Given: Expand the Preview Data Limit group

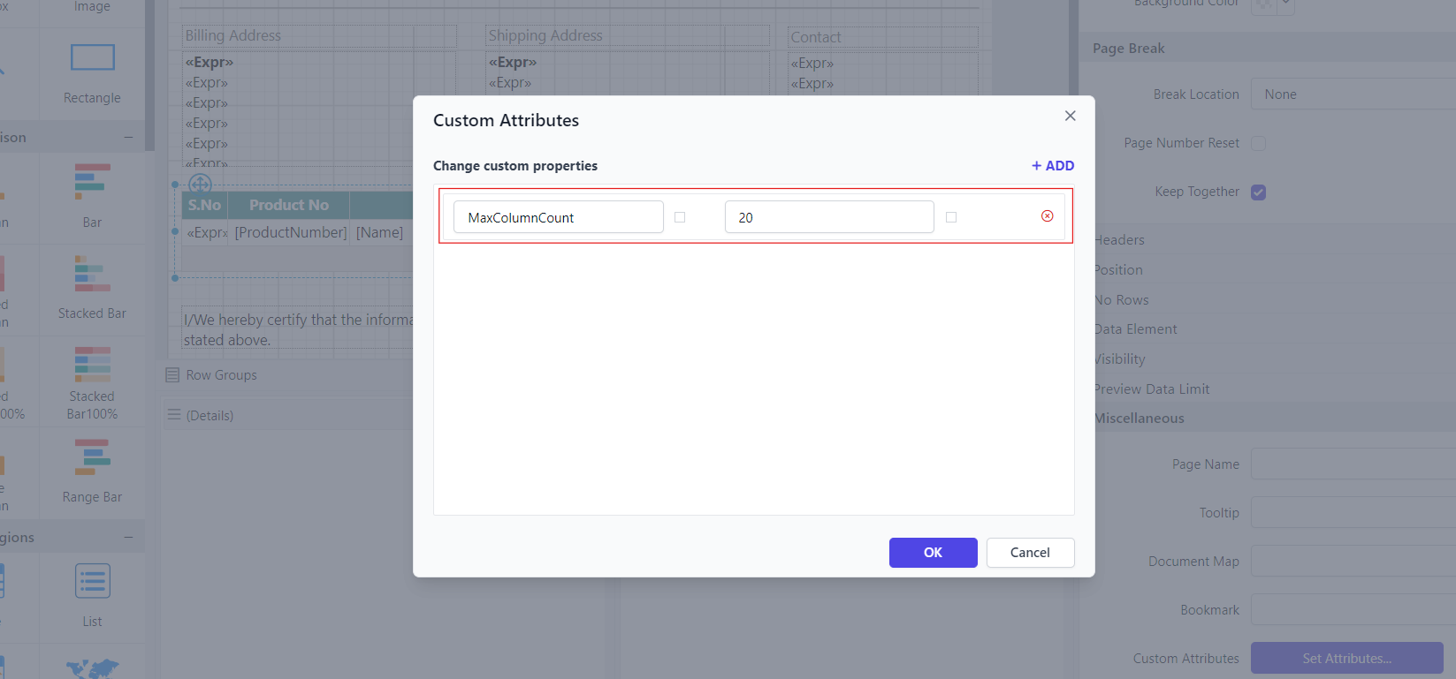Looking at the screenshot, I should point(1151,389).
